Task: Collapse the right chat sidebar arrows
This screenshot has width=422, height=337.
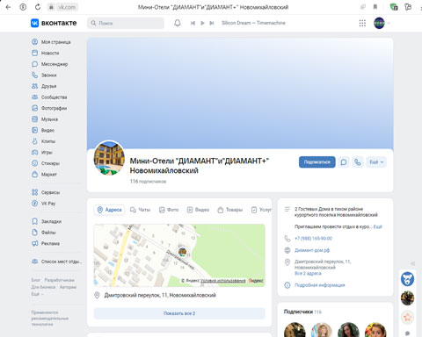Action: pos(413,263)
